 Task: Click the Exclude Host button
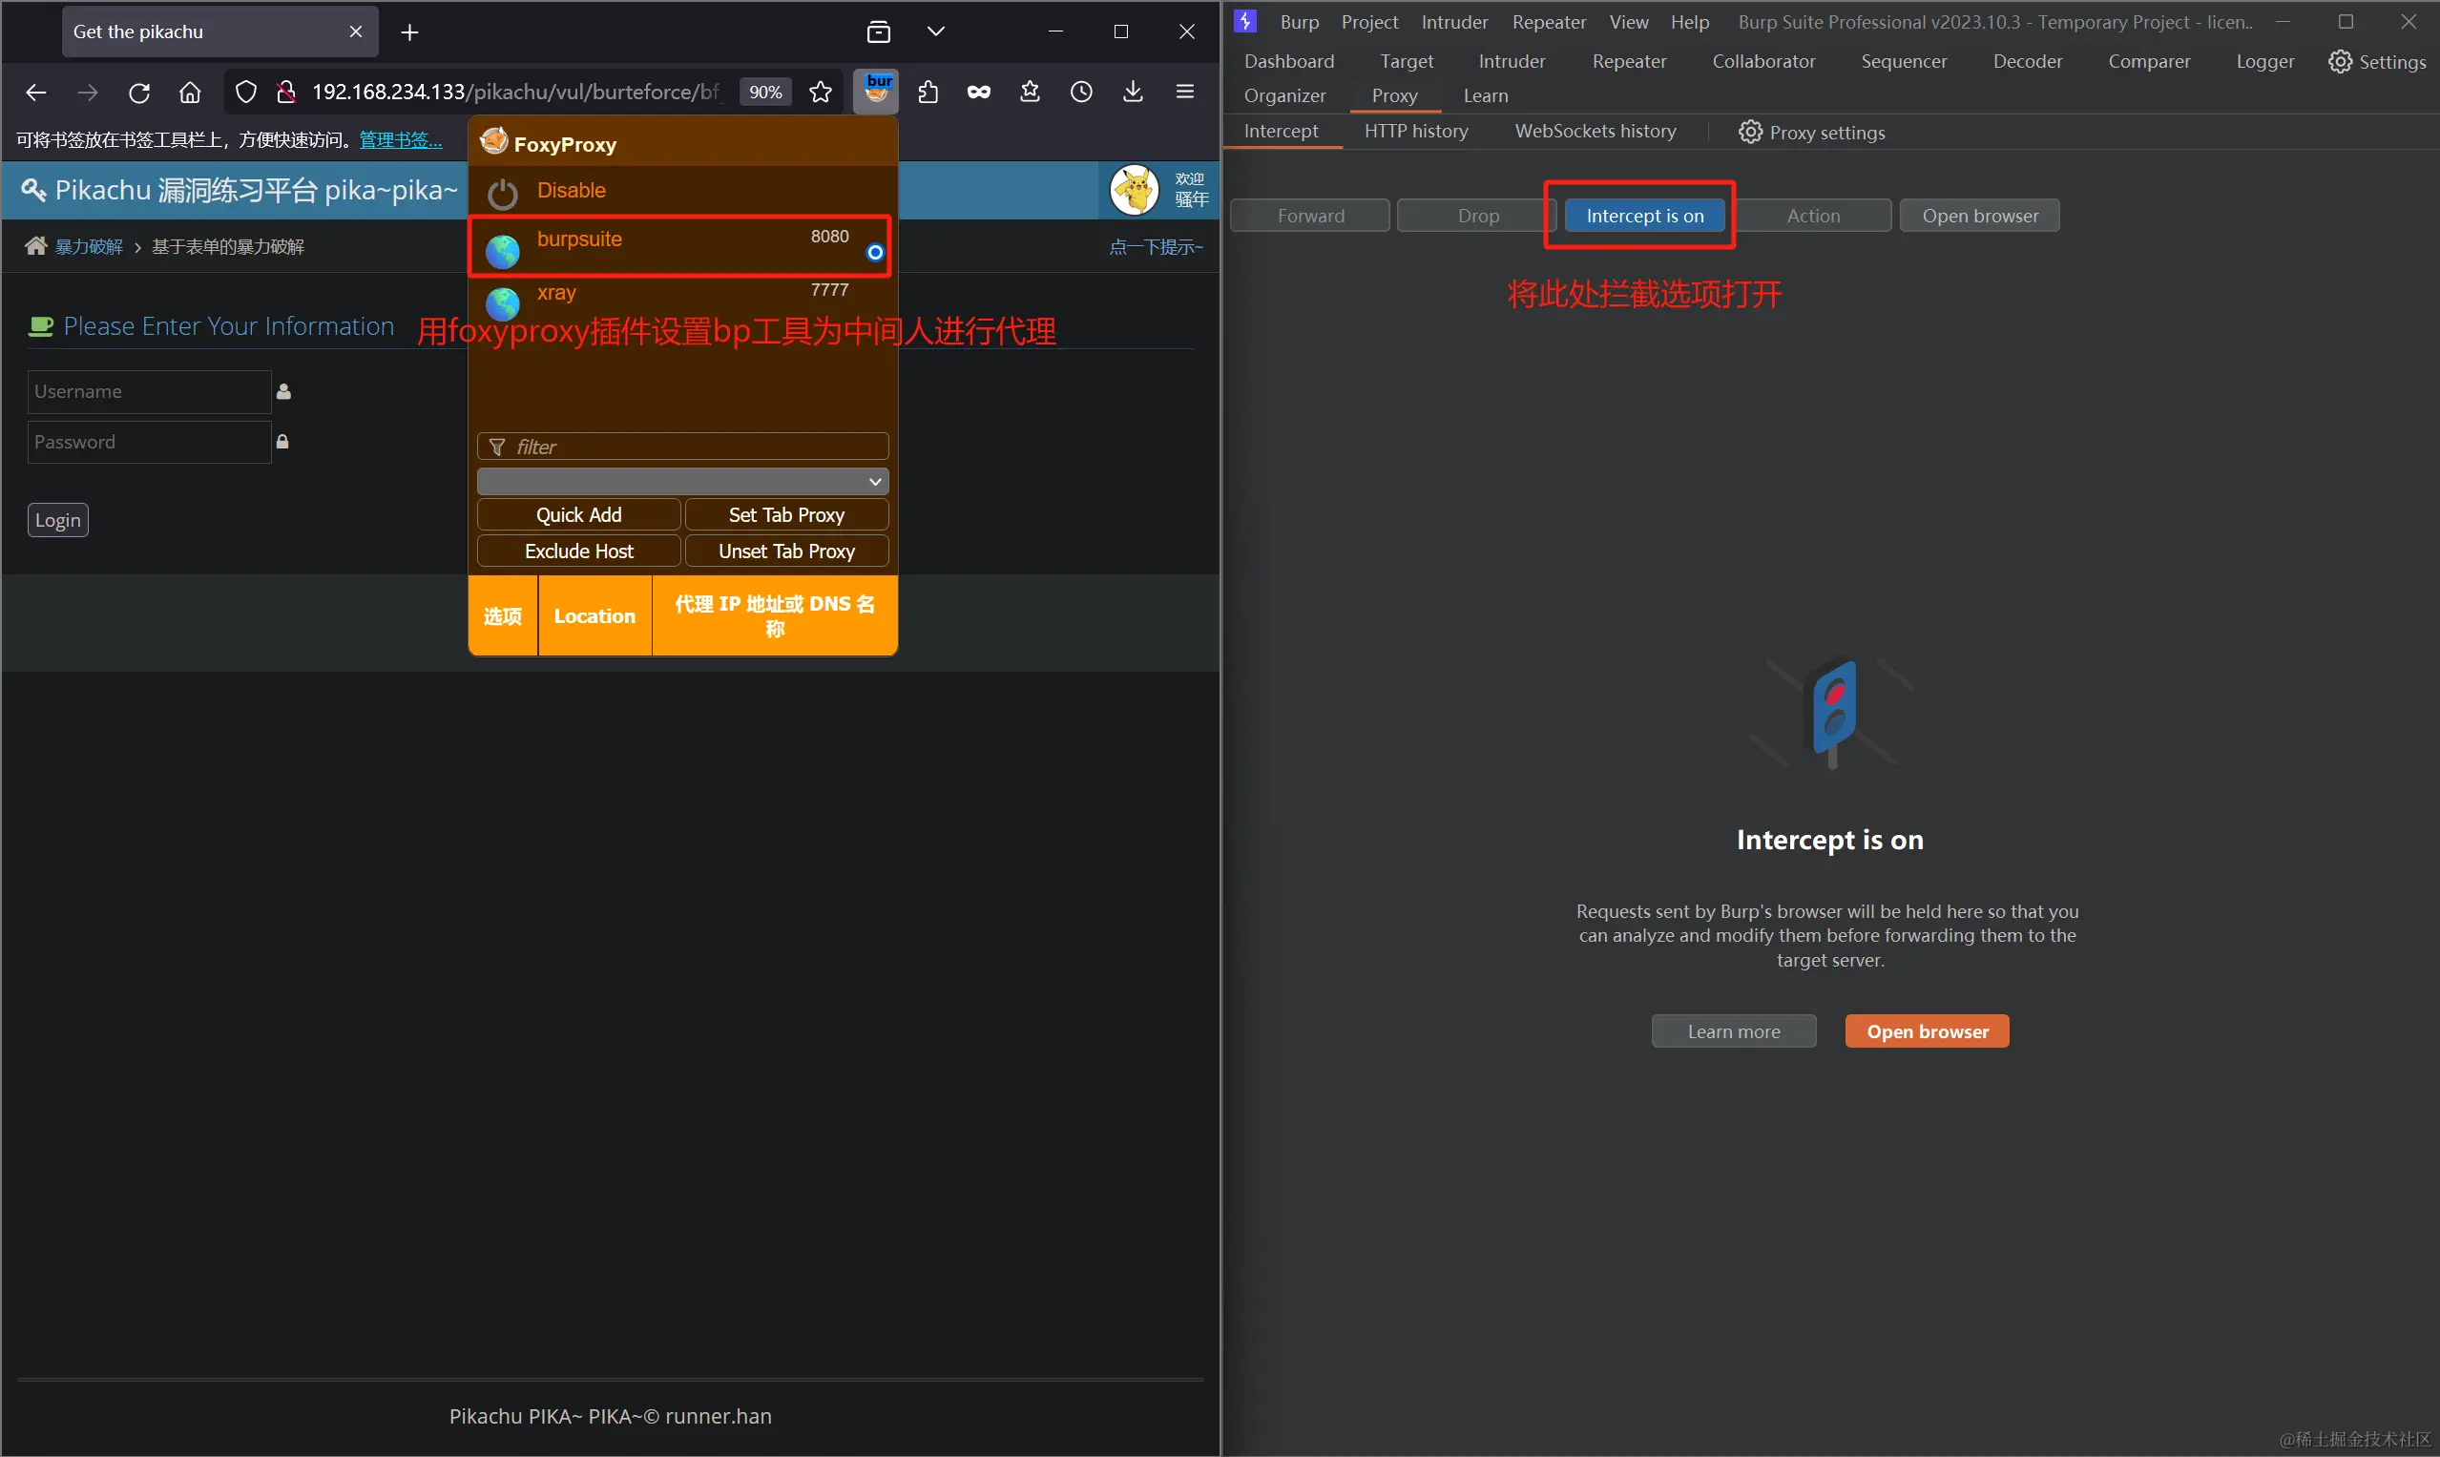click(578, 552)
